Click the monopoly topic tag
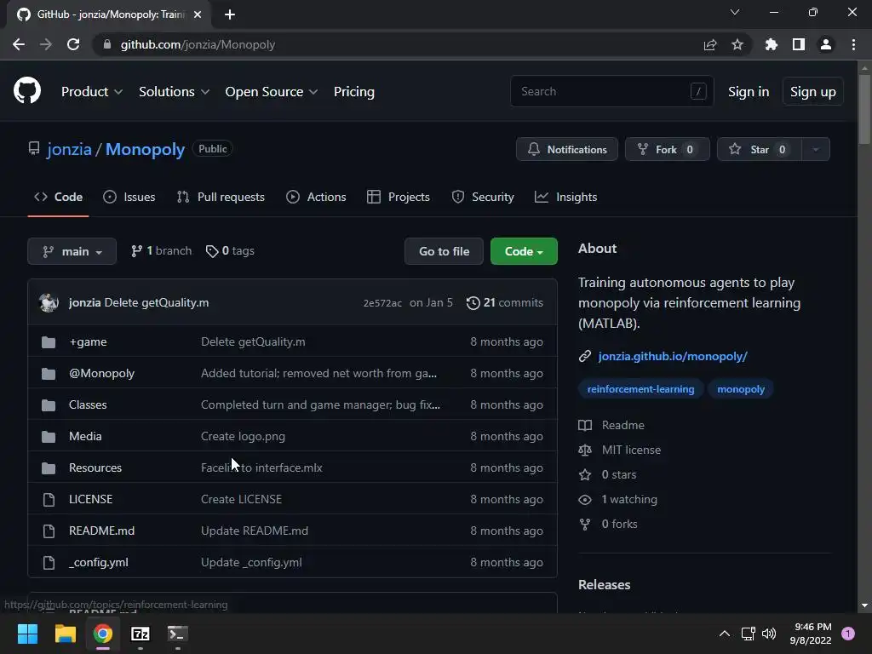 741,389
